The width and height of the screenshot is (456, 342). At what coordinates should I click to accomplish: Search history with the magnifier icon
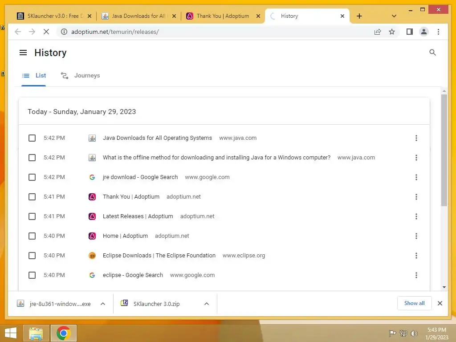[x=432, y=53]
